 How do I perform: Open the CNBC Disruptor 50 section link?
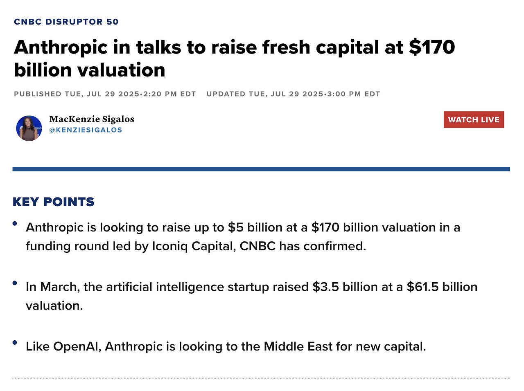coord(66,22)
